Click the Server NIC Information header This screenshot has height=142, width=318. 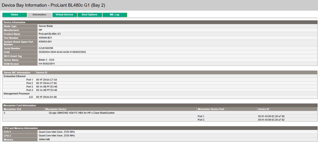[x=17, y=72]
